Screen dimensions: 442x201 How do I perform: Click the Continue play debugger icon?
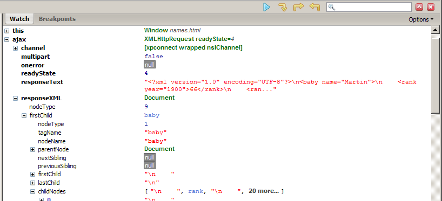pos(266,7)
